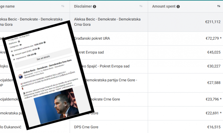Screen dimensions: 223x133
Task: Sort table by Amount spent arrows
Action: point(219,6)
